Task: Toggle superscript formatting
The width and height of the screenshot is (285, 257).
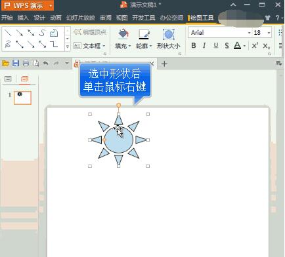Action: coord(255,45)
